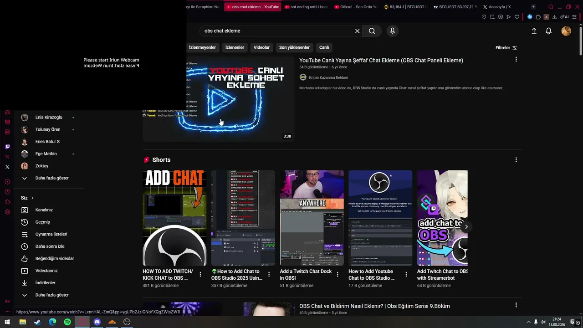Open Shorts section options menu
The image size is (583, 328).
click(516, 160)
